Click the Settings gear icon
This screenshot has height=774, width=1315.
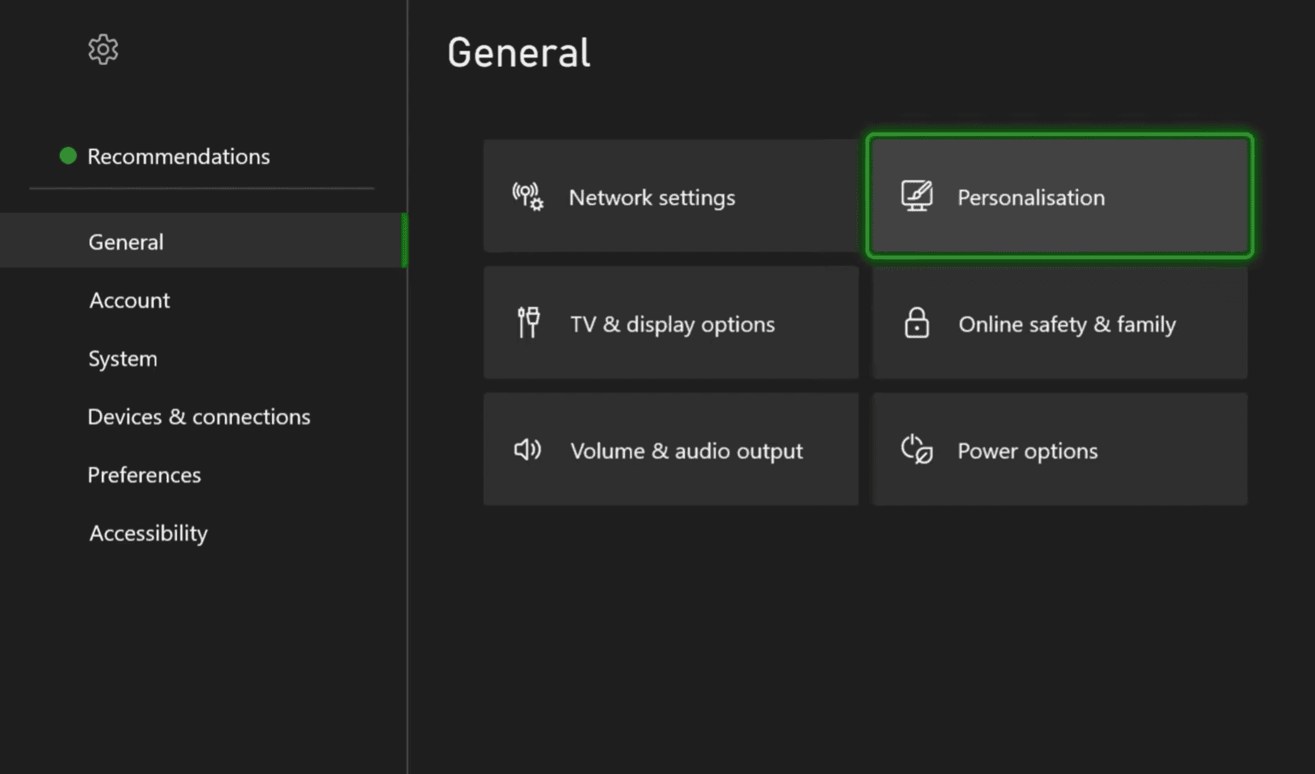click(x=103, y=50)
